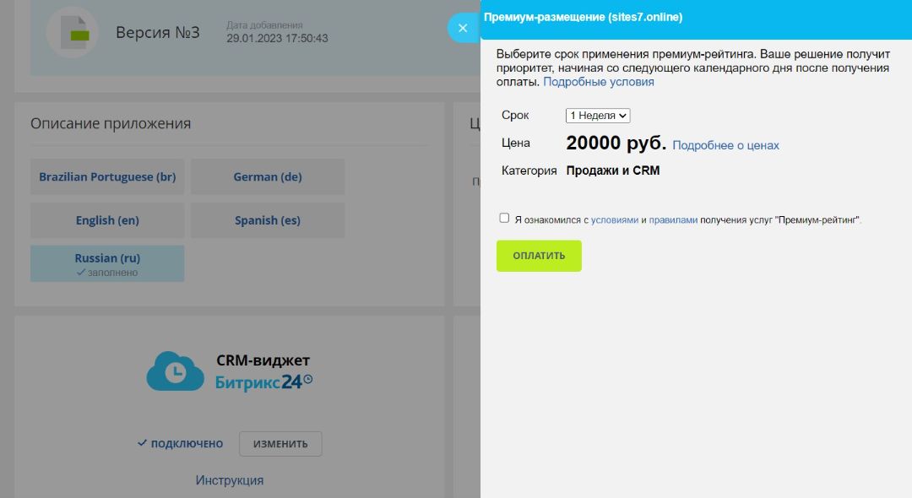This screenshot has width=912, height=498.
Task: Click the Битрикс24 cloud widget logo
Action: pyautogui.click(x=173, y=371)
